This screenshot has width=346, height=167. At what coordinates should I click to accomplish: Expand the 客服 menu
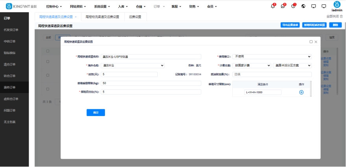176,7
